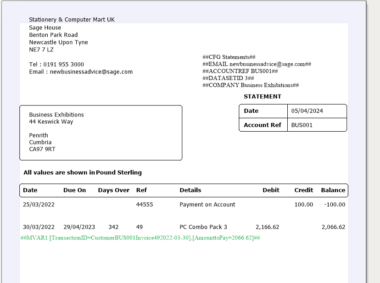Click transaction date 30/03/2022
This screenshot has width=380, height=283.
coord(39,228)
